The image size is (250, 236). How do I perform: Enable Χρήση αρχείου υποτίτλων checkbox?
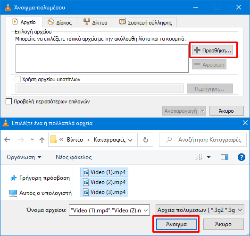pos(17,79)
